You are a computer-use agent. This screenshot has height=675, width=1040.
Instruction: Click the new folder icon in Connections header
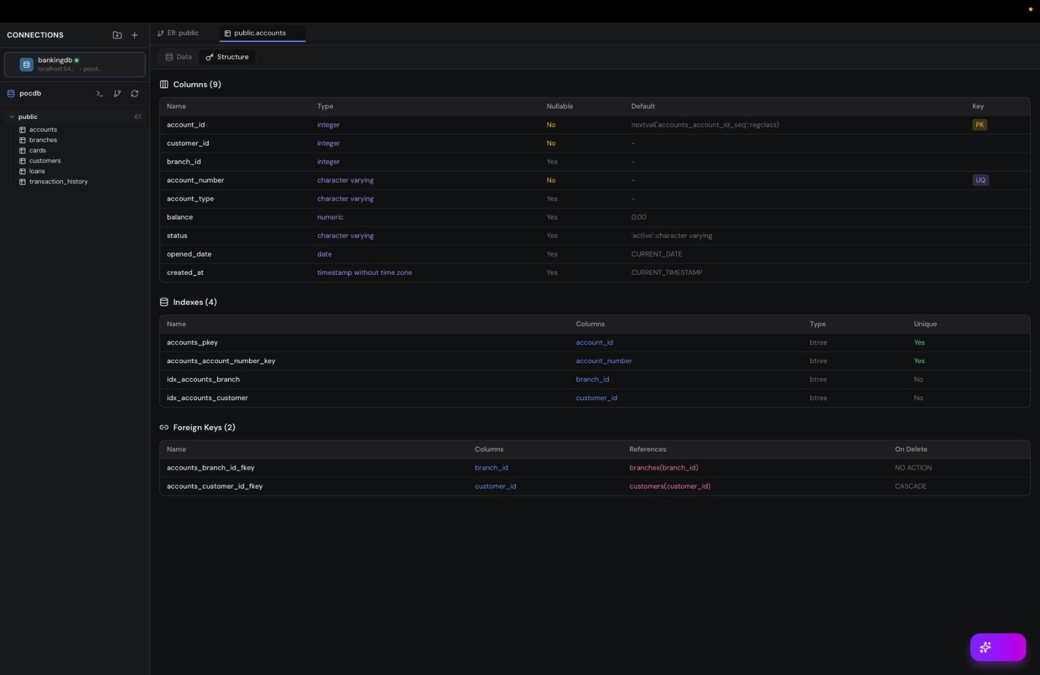[117, 35]
